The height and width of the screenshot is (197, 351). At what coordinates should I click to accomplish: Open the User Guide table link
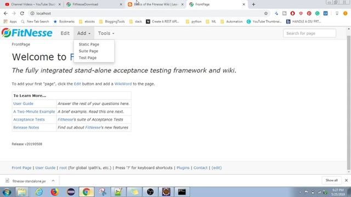(x=23, y=103)
